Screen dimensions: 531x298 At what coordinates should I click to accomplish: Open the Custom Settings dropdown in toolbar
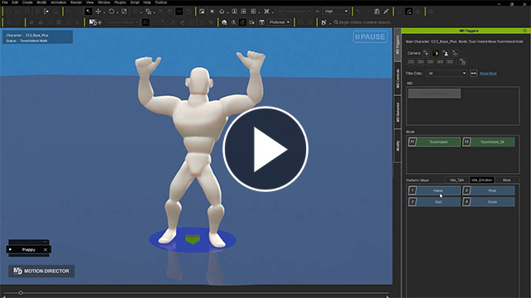pos(122,22)
